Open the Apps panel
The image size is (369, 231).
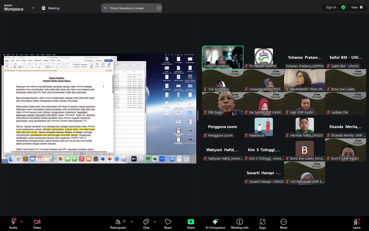[262, 224]
